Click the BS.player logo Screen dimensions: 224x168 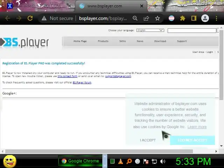pos(24,43)
